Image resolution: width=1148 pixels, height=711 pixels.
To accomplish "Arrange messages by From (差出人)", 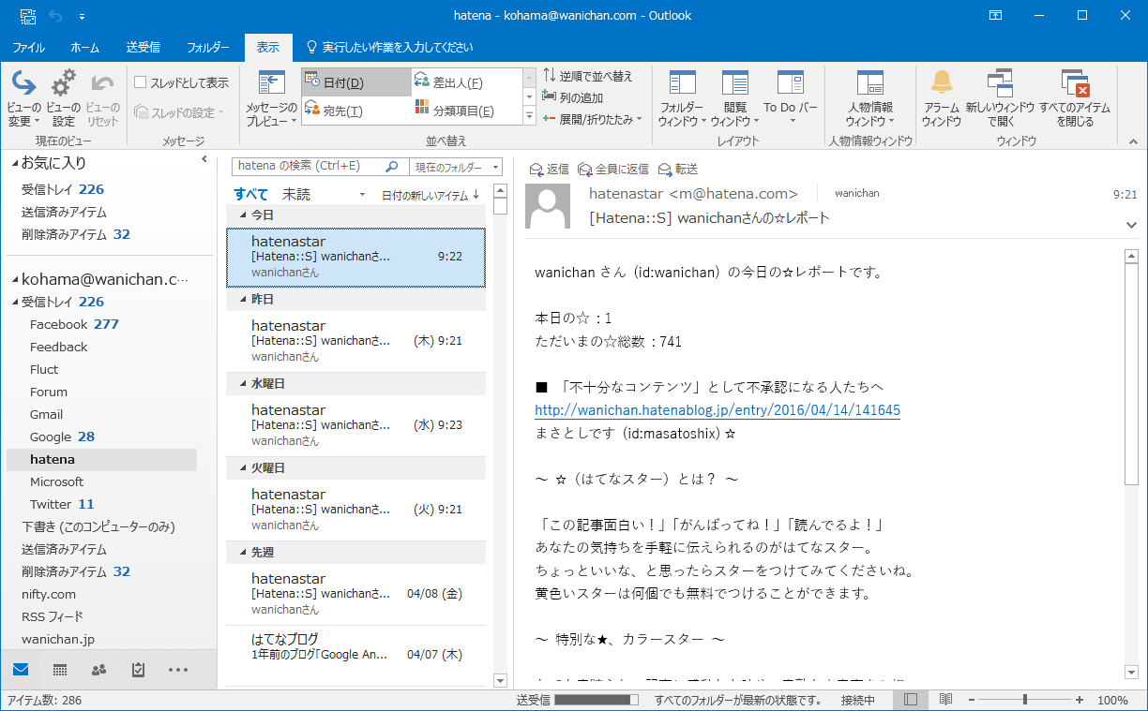I will tap(466, 83).
